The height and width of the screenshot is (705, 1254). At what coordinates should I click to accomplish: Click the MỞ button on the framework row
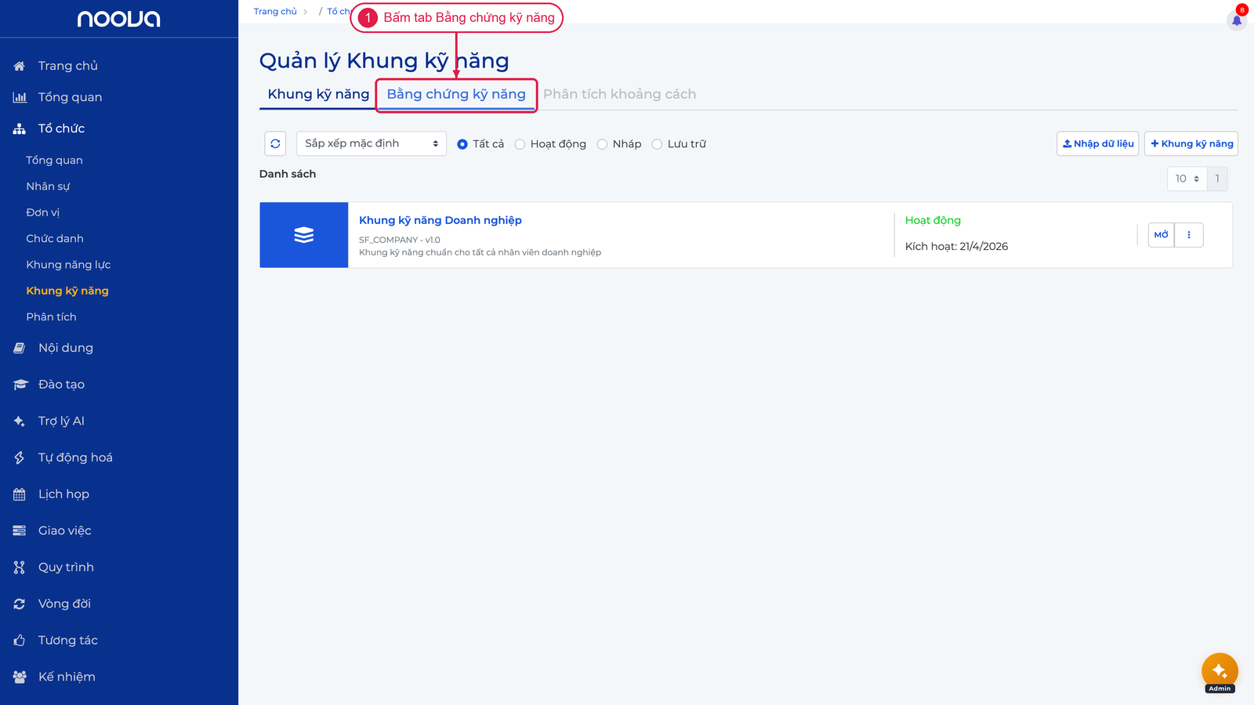[x=1162, y=235]
